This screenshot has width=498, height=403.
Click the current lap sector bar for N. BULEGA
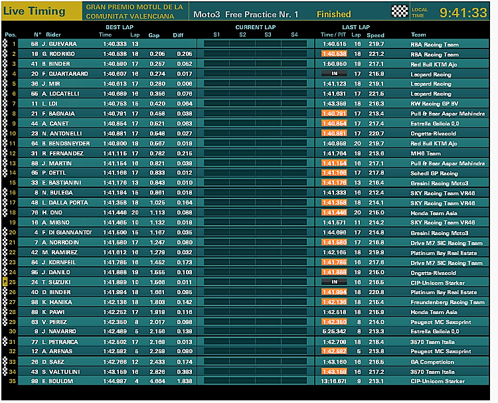[256, 193]
